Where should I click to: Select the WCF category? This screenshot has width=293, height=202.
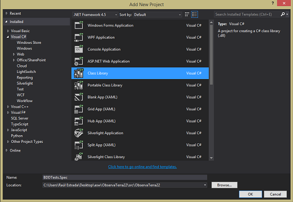[x=20, y=95]
